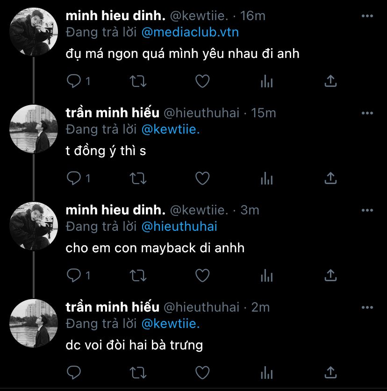Open more options on the 16m tweet

point(368,16)
